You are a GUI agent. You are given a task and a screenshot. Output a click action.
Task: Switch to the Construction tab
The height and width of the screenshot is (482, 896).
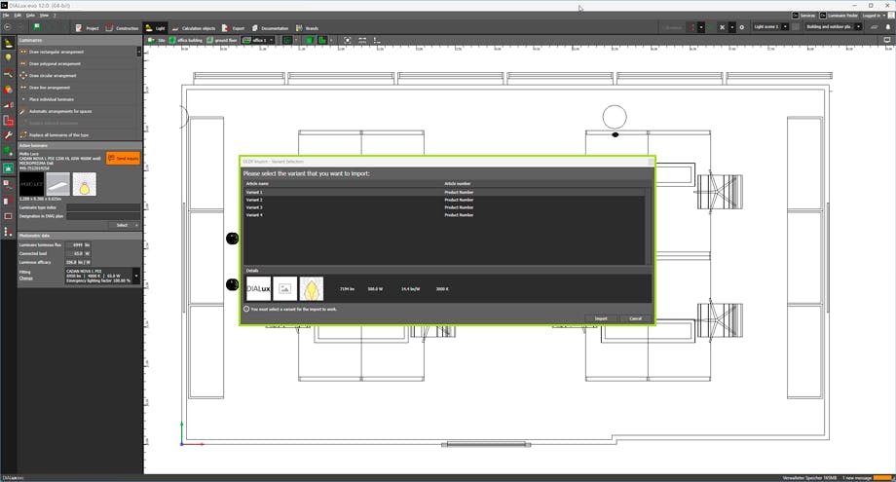point(122,28)
